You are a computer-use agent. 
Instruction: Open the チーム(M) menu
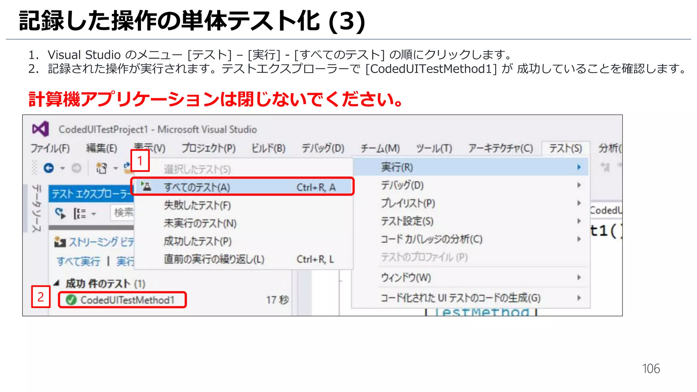pos(380,148)
